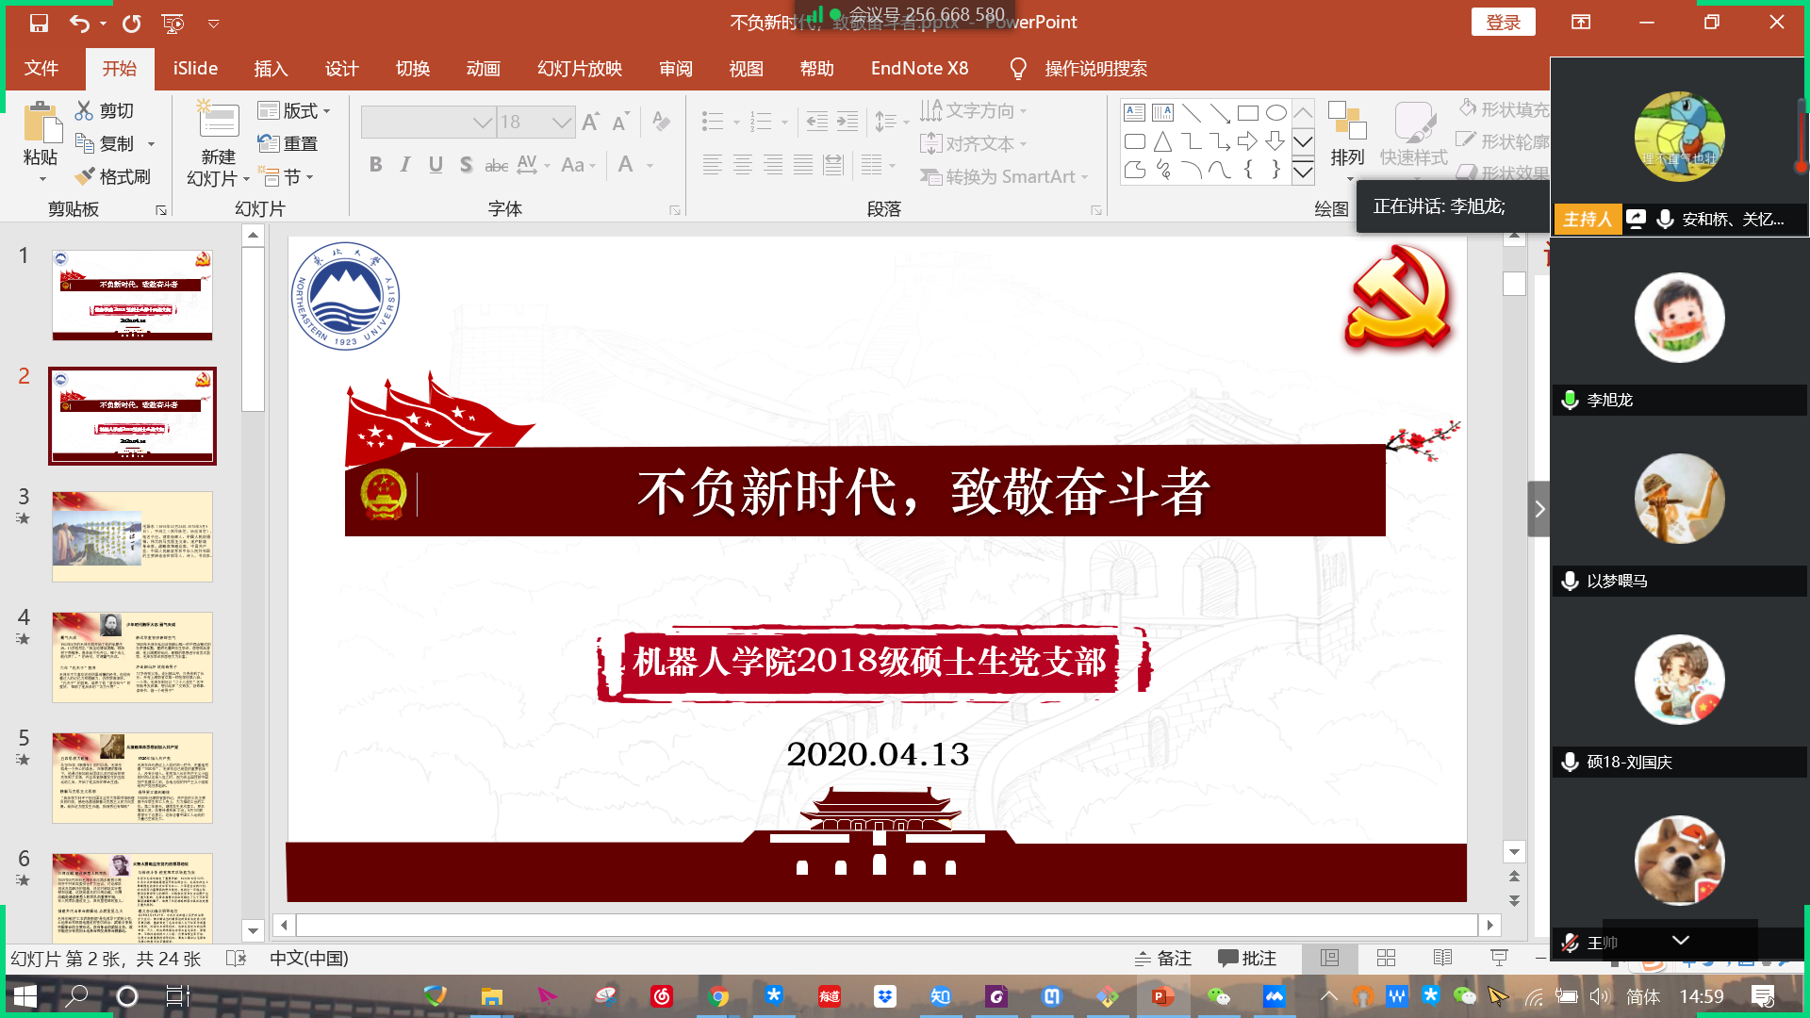Select the rectangle shape in shapes gallery
The width and height of the screenshot is (1810, 1018).
pyautogui.click(x=1247, y=113)
